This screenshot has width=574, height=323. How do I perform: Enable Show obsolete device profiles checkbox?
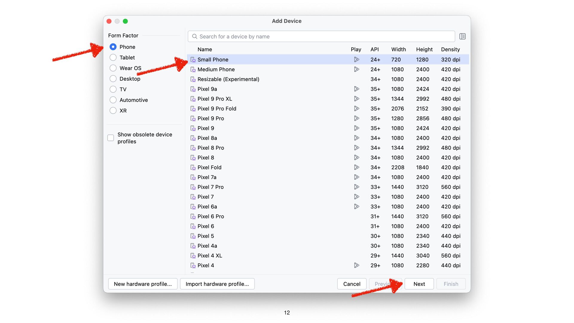111,138
